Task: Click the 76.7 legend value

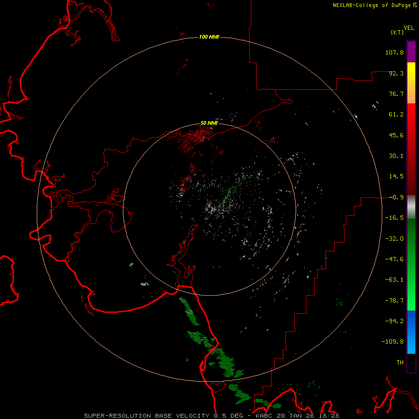Action: (x=396, y=94)
